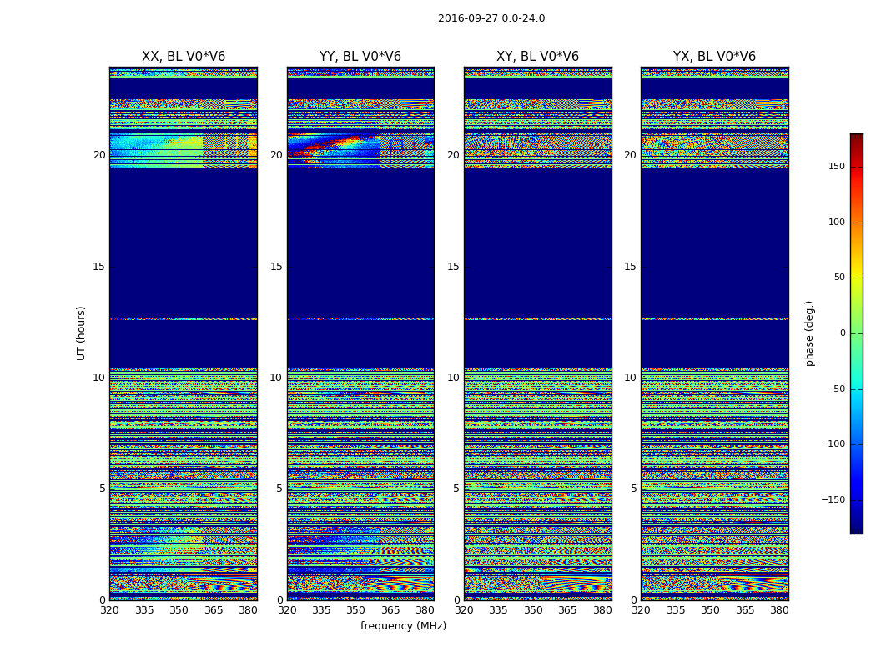Click the dark blue bottom of the phase colorbar
The image size is (876, 667).
(x=856, y=529)
